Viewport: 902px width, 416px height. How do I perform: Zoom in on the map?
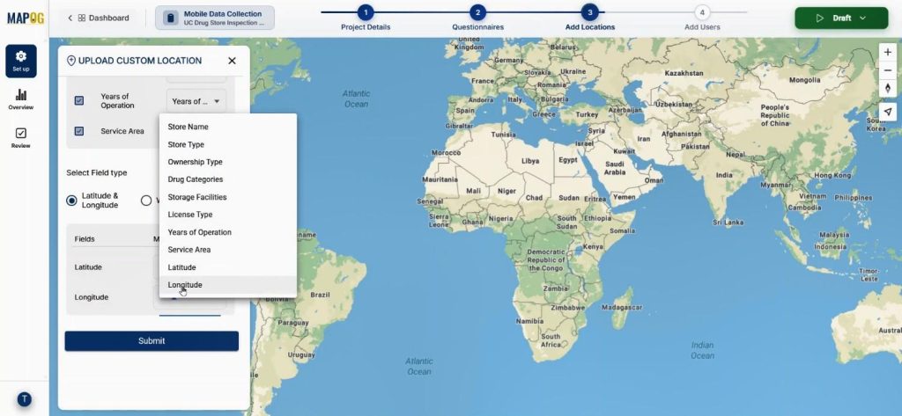(x=888, y=52)
